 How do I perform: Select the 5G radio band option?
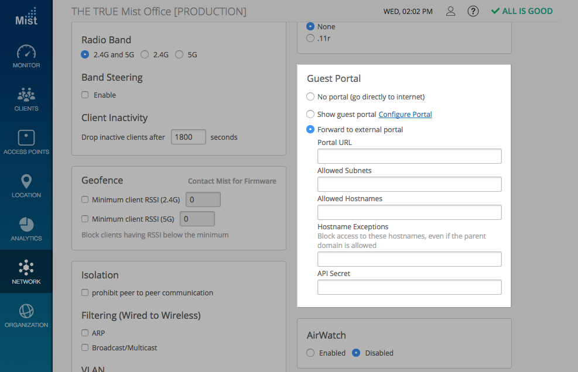click(x=179, y=55)
